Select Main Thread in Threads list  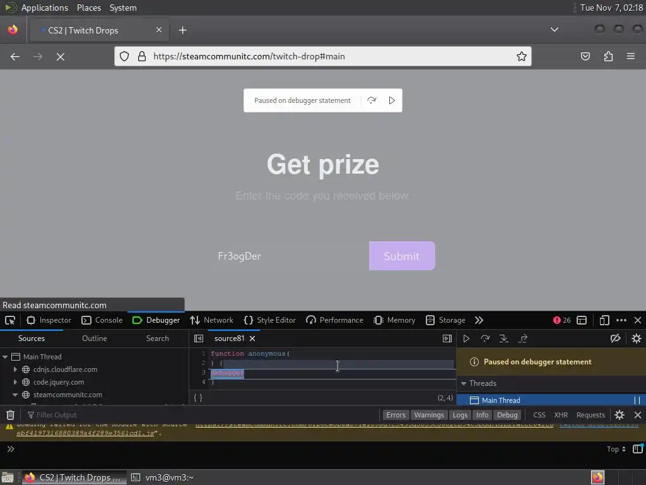click(551, 400)
